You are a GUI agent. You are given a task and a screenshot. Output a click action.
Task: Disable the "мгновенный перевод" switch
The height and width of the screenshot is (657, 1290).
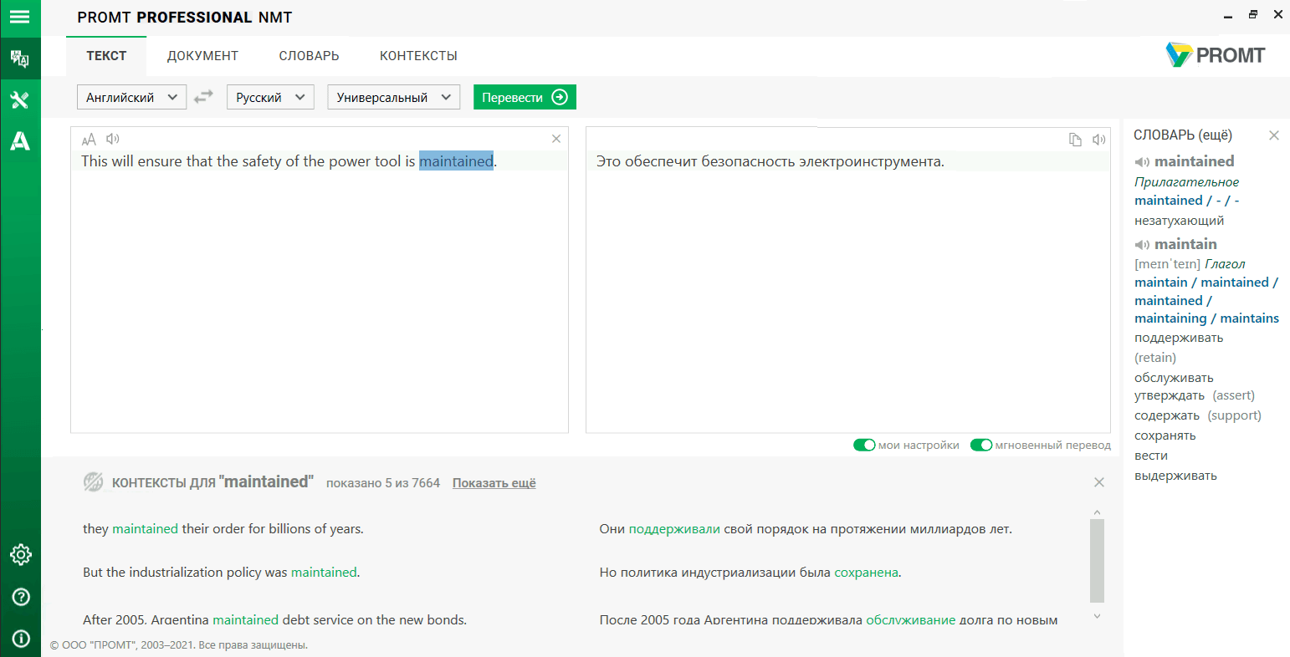coord(980,445)
